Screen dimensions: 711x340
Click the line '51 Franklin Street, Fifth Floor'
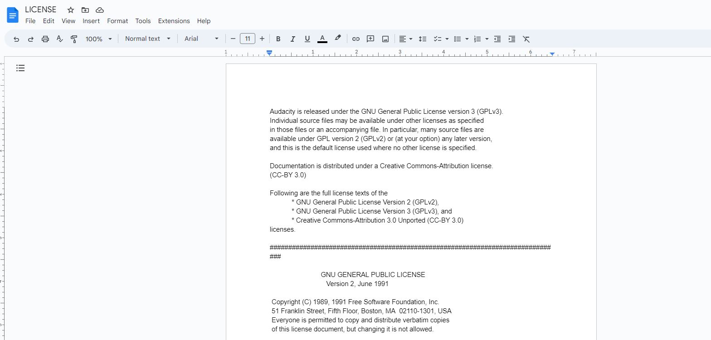[361, 311]
